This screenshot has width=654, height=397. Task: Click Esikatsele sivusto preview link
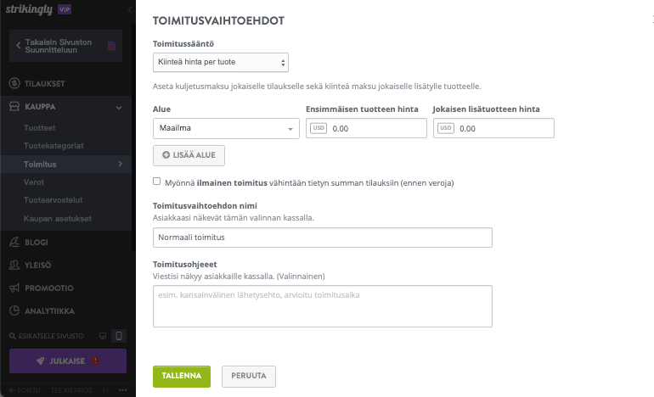tap(51, 336)
